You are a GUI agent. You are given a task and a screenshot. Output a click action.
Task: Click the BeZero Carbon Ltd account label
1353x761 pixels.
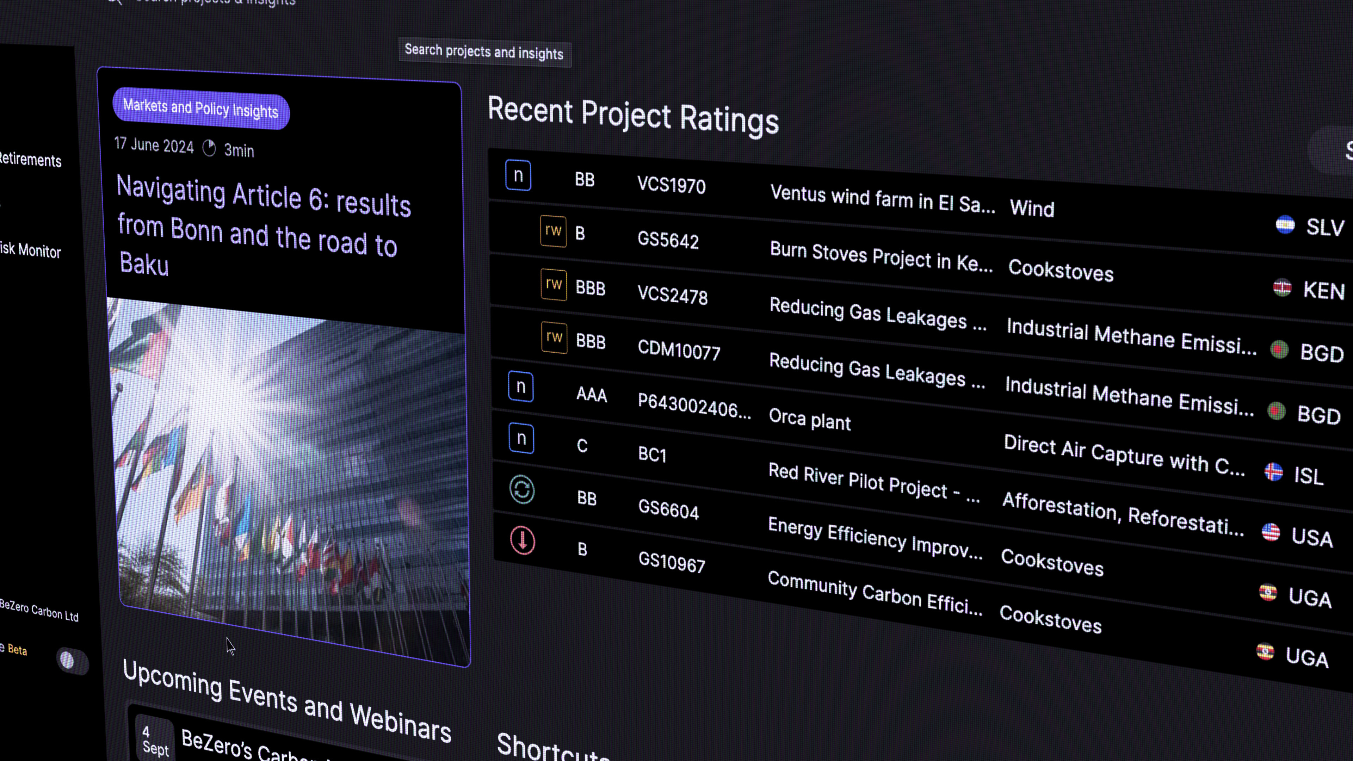[39, 611]
